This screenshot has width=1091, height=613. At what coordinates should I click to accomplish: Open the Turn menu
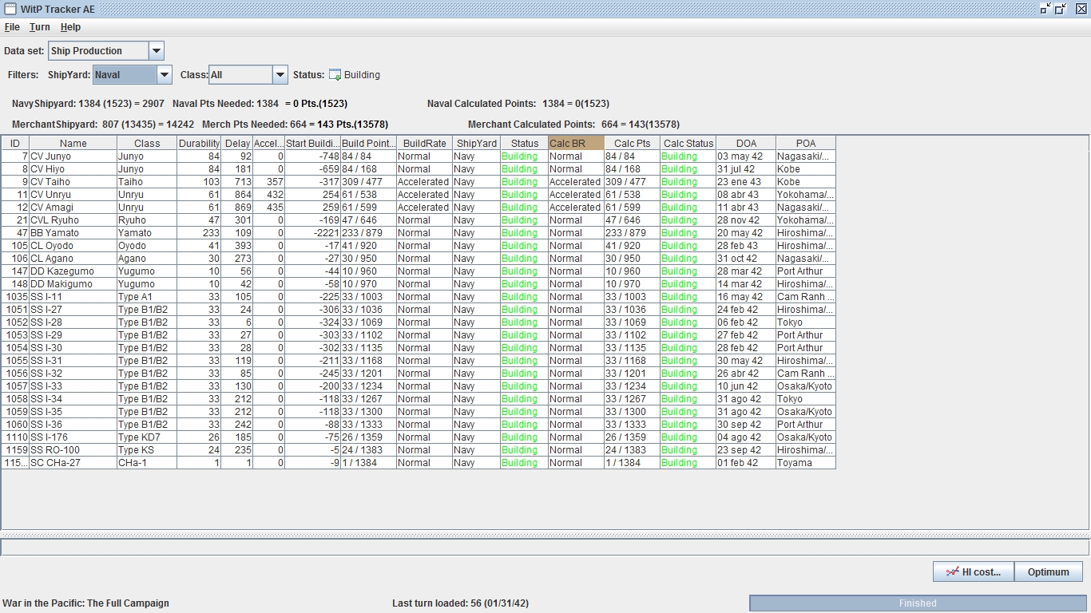tap(39, 27)
